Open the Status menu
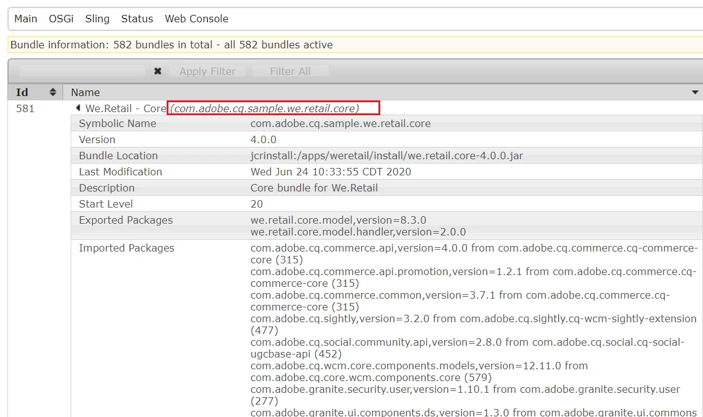The width and height of the screenshot is (703, 417). (x=137, y=19)
